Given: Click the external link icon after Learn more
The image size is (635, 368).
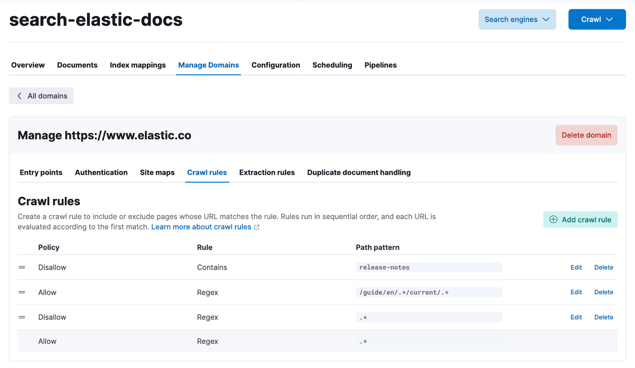Looking at the screenshot, I should [x=257, y=226].
